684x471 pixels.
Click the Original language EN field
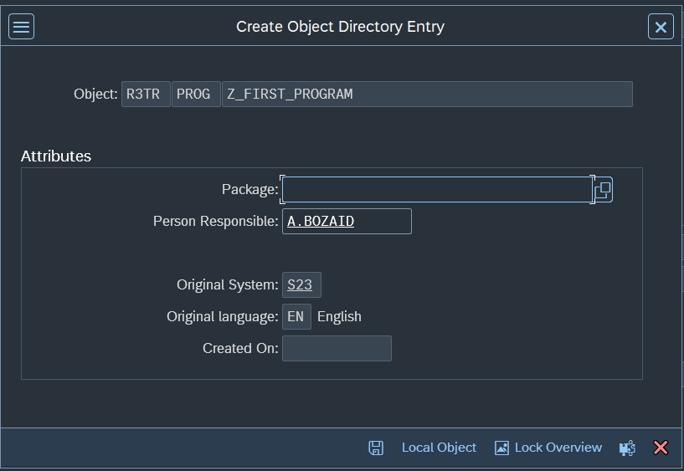(296, 317)
